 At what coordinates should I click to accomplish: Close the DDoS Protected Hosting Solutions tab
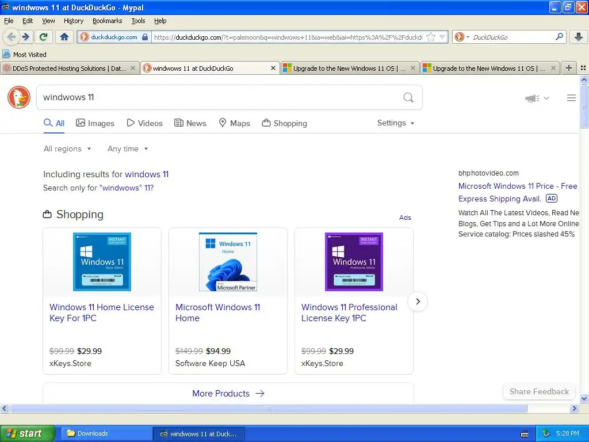pyautogui.click(x=133, y=68)
